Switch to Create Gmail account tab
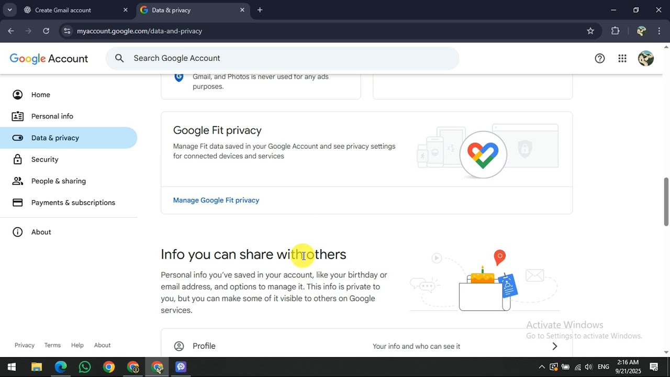 [76, 10]
